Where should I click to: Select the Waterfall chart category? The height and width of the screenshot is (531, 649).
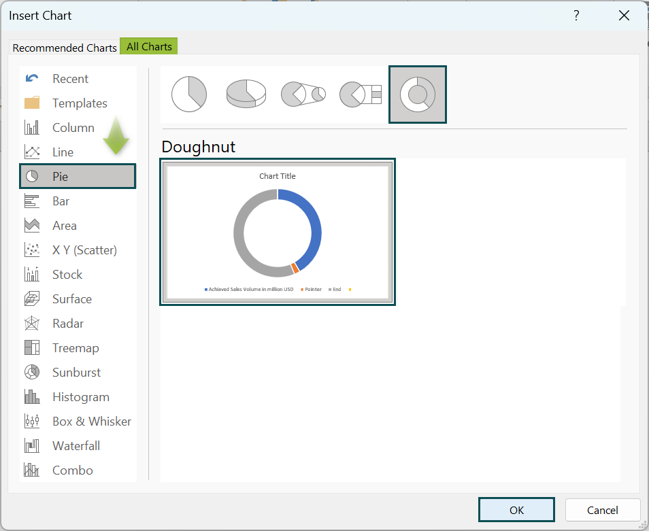76,445
